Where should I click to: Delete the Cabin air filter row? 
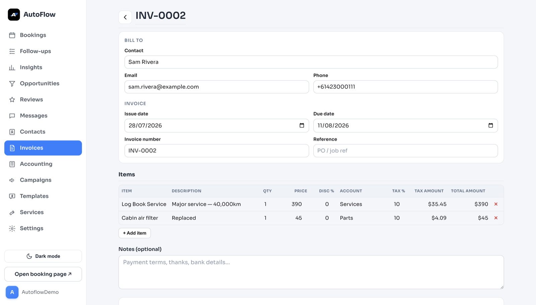click(496, 218)
